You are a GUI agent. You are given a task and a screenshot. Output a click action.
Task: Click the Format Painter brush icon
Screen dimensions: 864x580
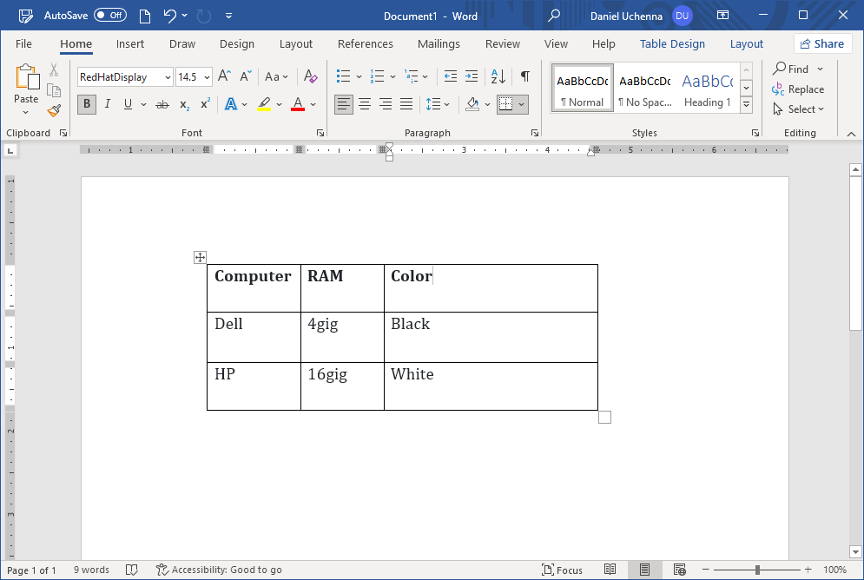tap(54, 110)
